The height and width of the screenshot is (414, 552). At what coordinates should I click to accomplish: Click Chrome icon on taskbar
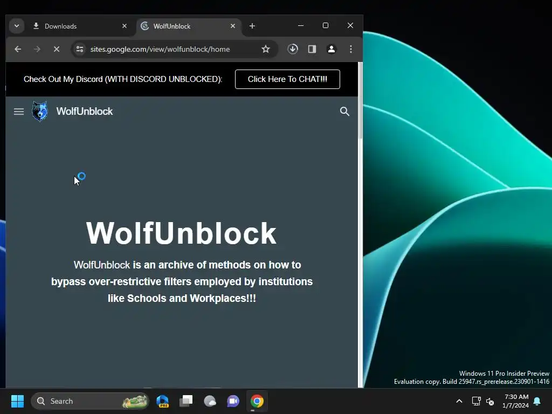[x=257, y=401]
